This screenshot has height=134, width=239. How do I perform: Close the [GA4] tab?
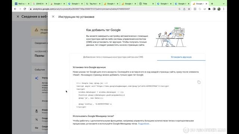tap(46, 4)
